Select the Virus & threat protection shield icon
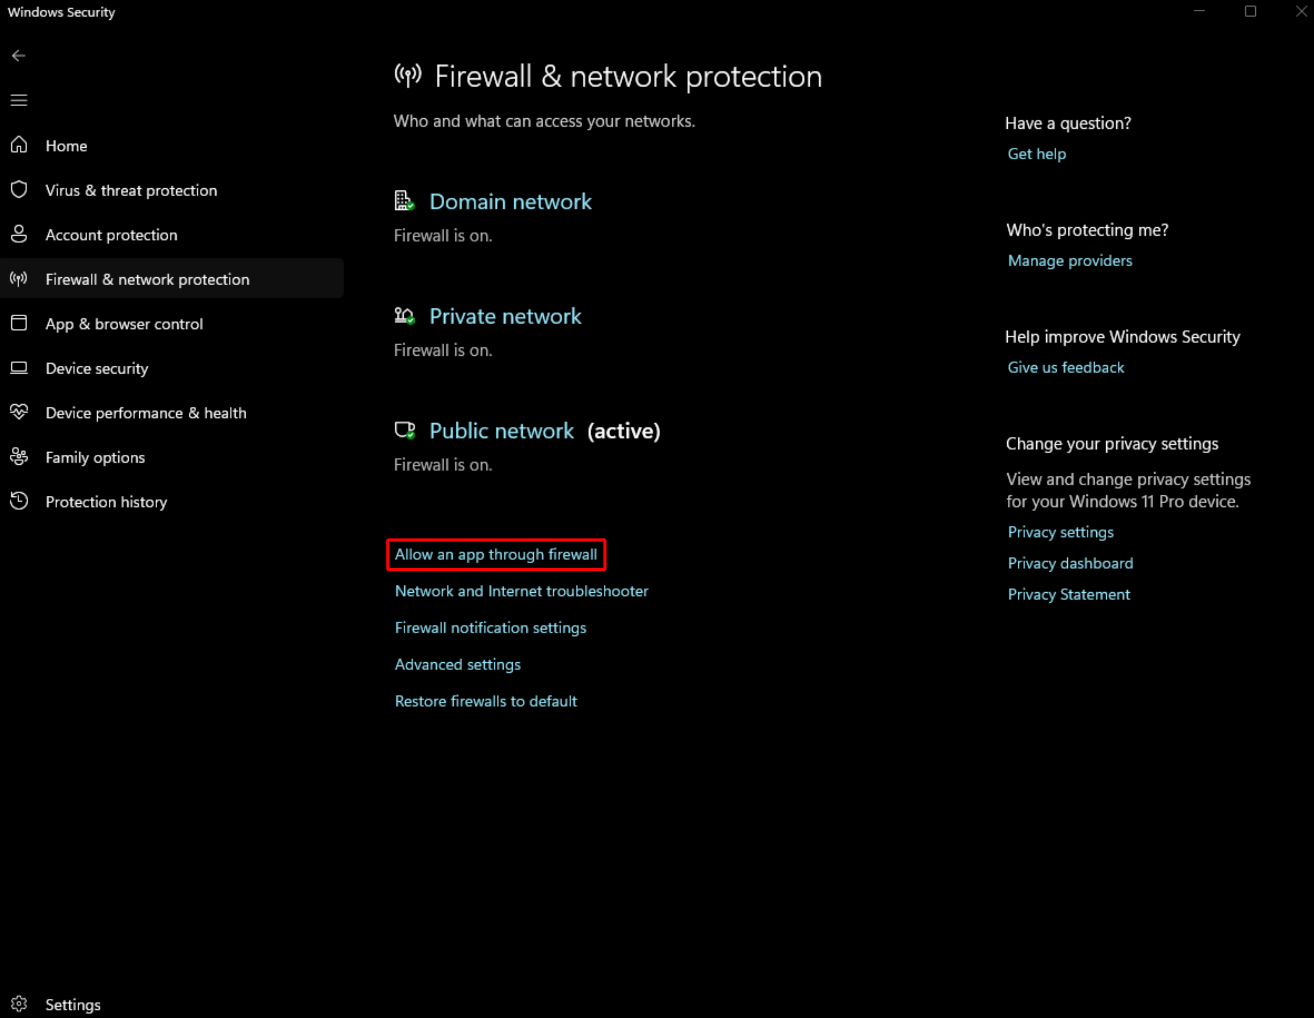This screenshot has width=1314, height=1018. point(19,190)
